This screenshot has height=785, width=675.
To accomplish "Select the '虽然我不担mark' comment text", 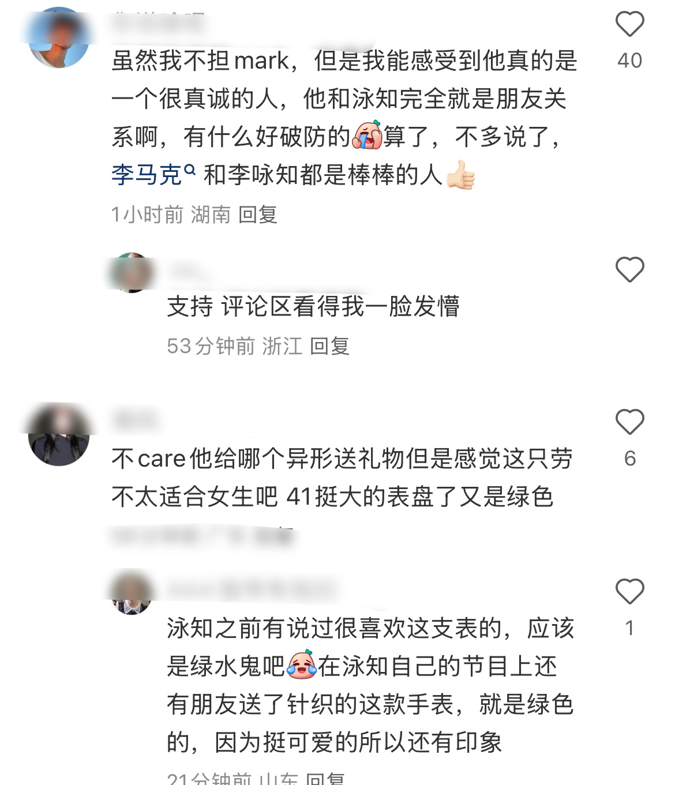I will point(344,118).
